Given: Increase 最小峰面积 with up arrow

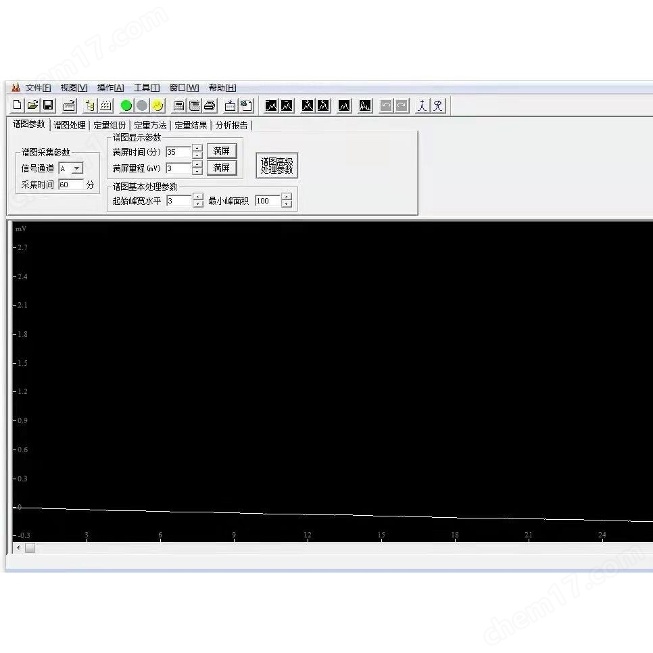Looking at the screenshot, I should click(x=287, y=197).
